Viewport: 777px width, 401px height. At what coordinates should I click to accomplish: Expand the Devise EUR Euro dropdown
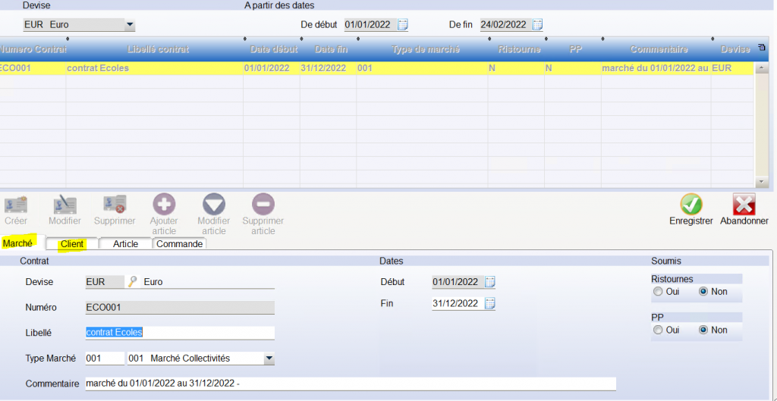131,25
